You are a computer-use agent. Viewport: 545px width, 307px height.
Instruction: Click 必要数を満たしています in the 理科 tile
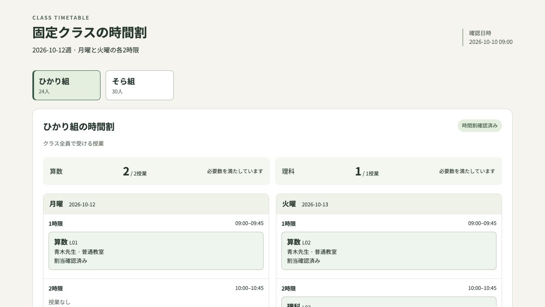pyautogui.click(x=467, y=171)
